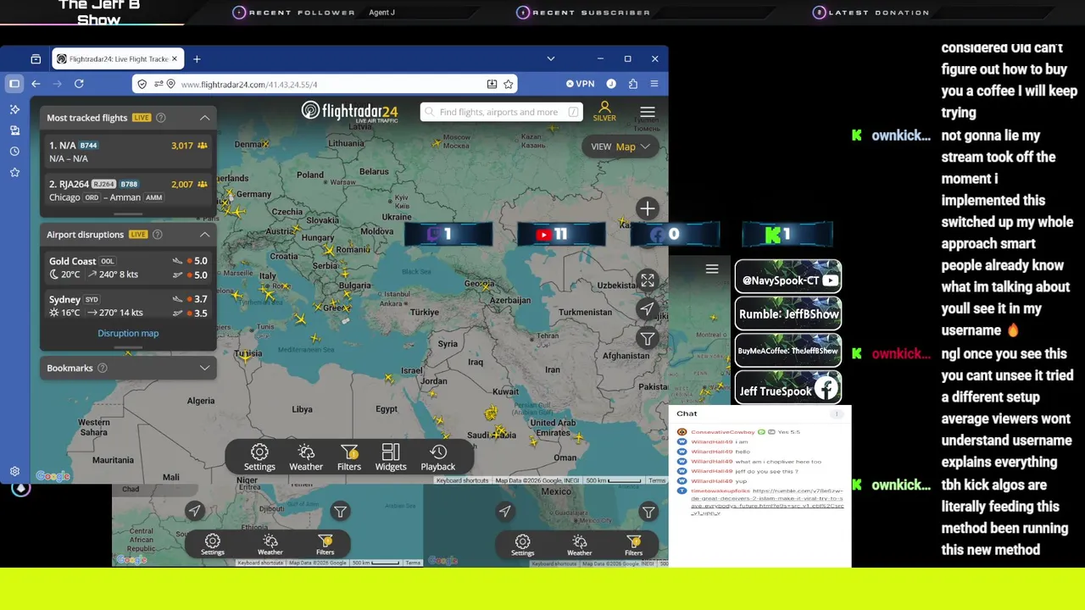Toggle fullscreen map view icon
The image size is (1085, 610).
pos(648,280)
